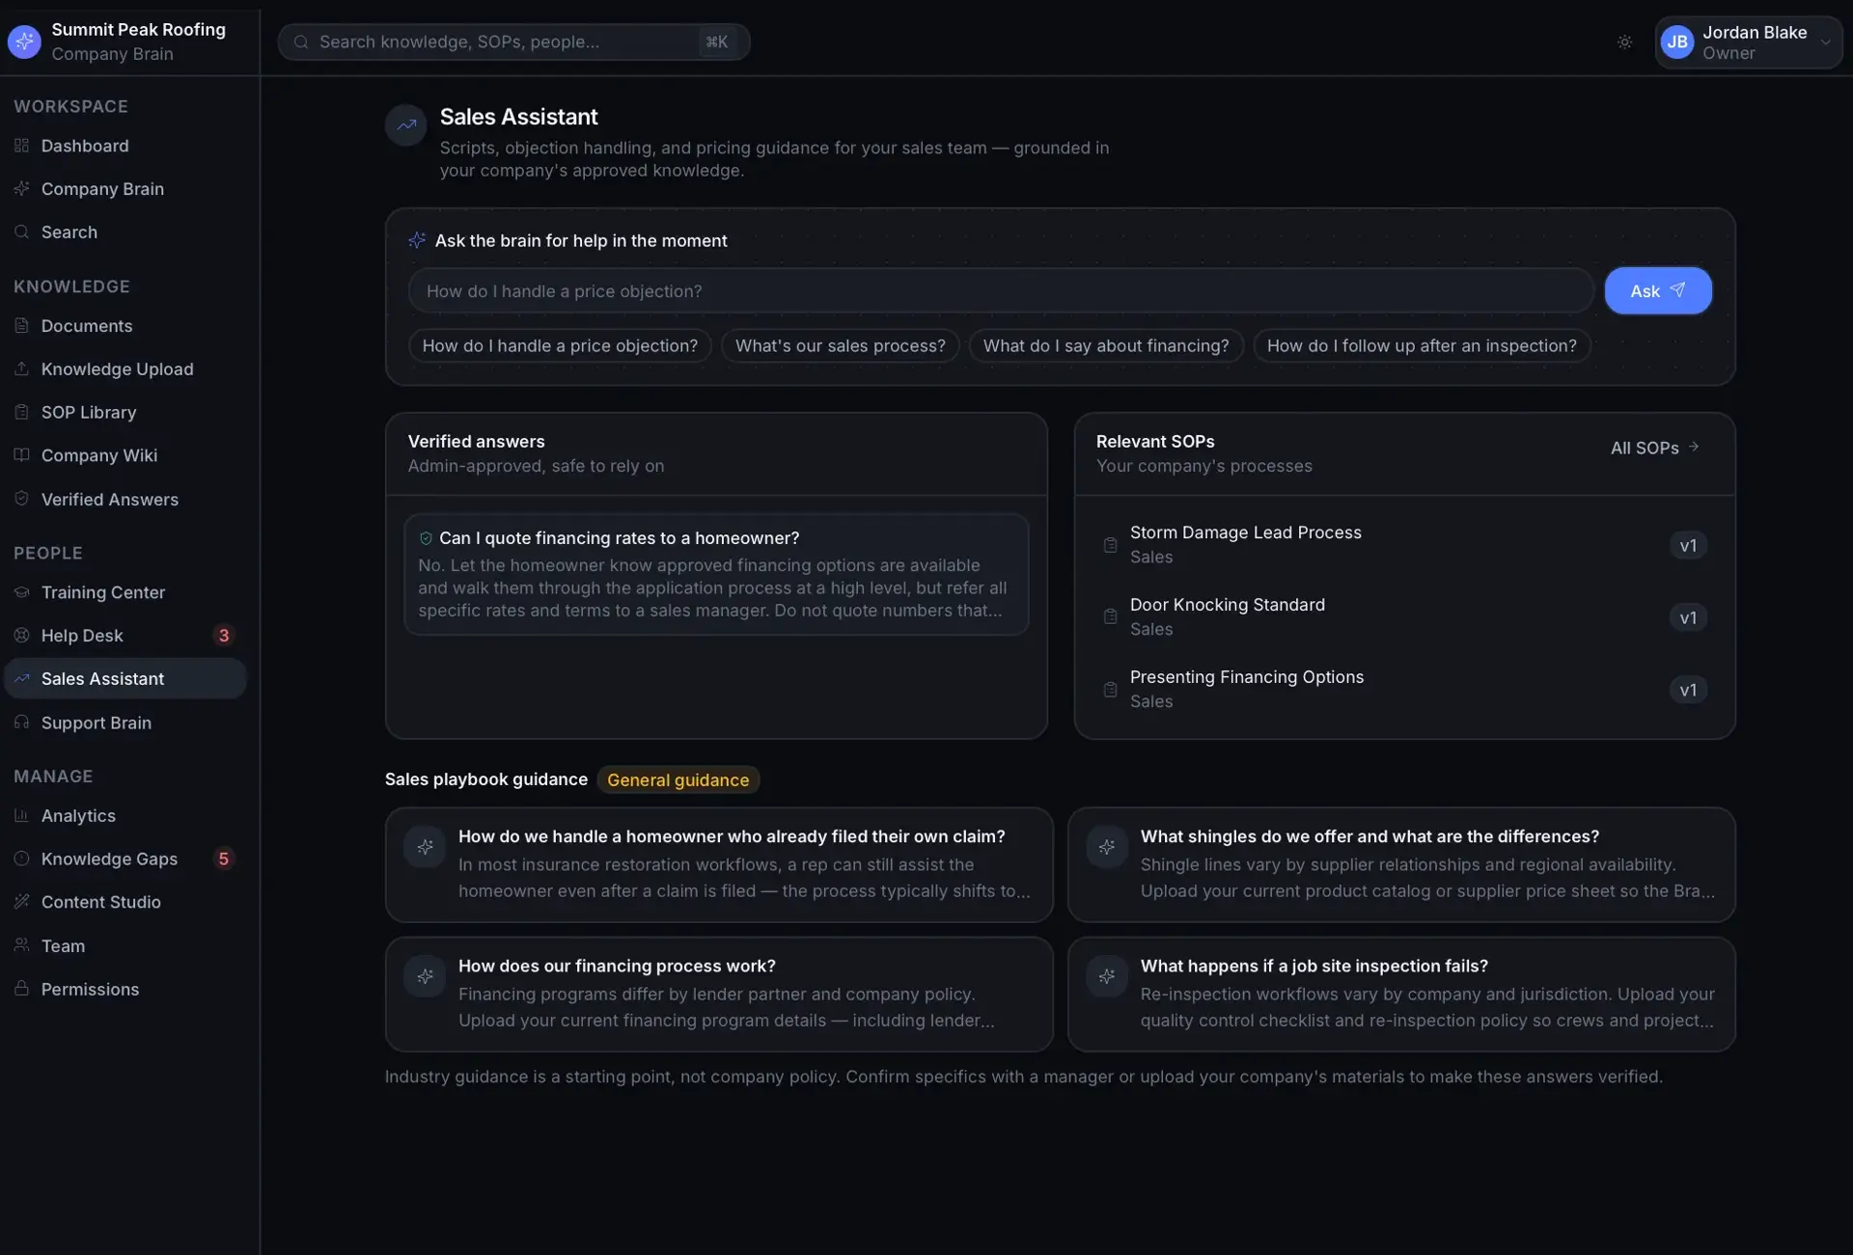Image resolution: width=1853 pixels, height=1255 pixels.
Task: Open the Help Desk section
Action: click(125, 636)
